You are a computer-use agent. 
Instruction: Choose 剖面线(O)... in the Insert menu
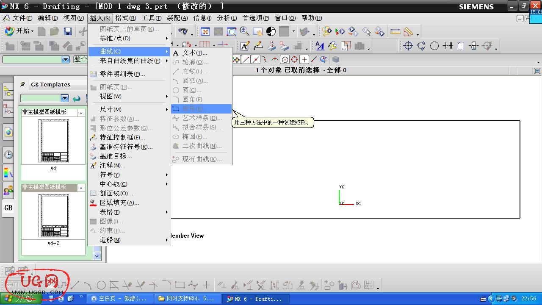tap(129, 194)
